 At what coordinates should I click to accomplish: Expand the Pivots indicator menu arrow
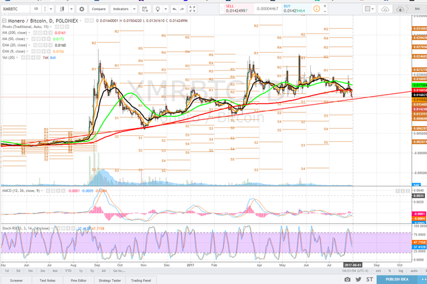pyautogui.click(x=51, y=27)
